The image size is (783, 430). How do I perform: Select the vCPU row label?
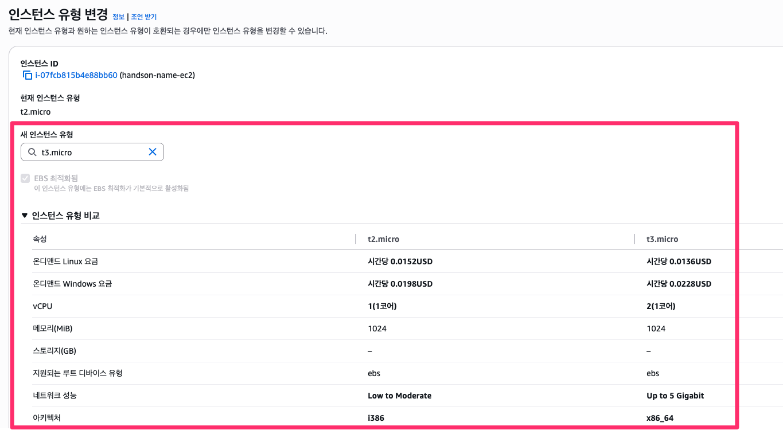(x=42, y=306)
